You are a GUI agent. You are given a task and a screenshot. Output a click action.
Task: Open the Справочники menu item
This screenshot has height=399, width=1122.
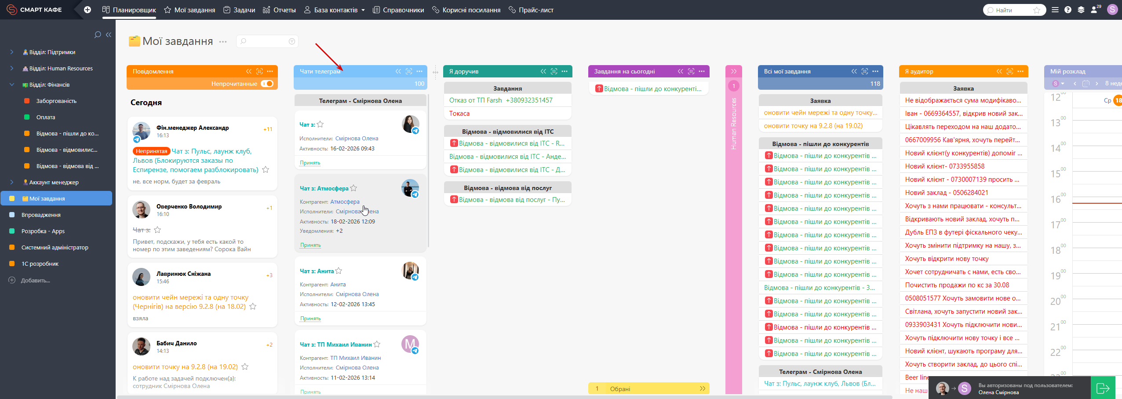(x=398, y=10)
